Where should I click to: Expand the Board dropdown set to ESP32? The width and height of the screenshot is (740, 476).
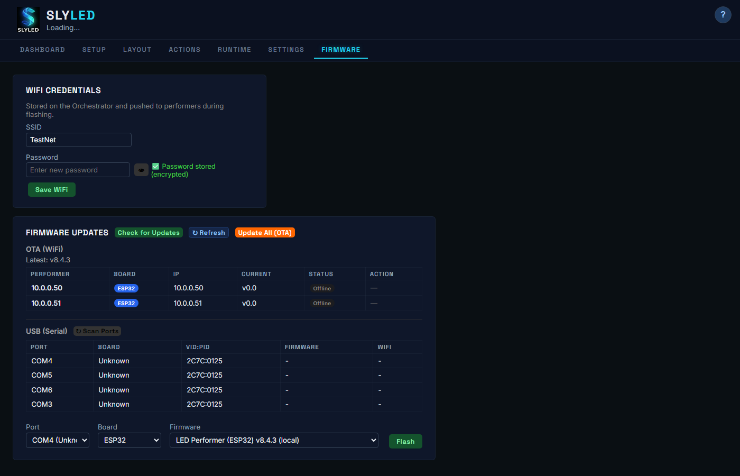click(129, 440)
